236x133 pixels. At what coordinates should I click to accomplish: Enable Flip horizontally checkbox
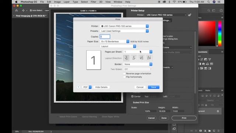point(124,77)
